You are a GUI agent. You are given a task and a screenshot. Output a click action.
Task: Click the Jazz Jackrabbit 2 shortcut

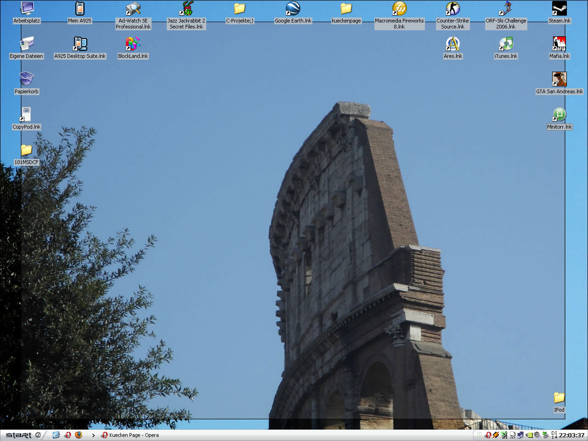pyautogui.click(x=187, y=9)
